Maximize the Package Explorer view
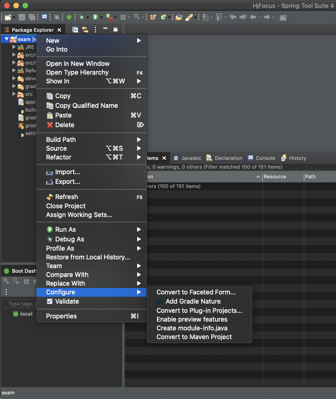This screenshot has height=399, width=336. (116, 30)
